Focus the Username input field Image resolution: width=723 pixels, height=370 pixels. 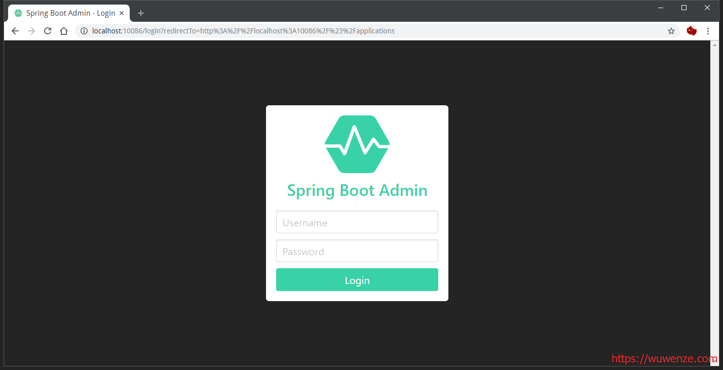(x=357, y=222)
